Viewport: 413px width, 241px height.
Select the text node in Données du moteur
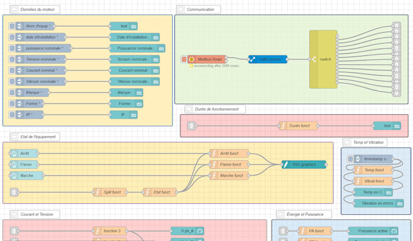click(x=123, y=26)
